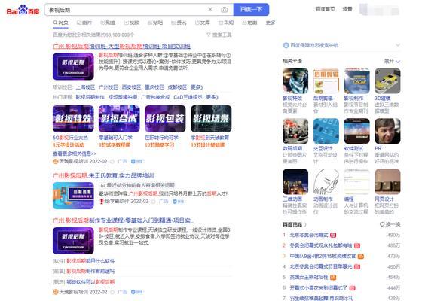The image size is (428, 301).
Task: Switch to the 地图 tab
Action: [x=249, y=23]
